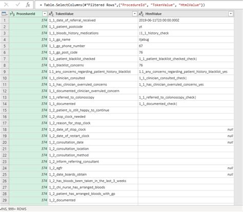Click null value in 1_2_date_of_stop_clock row
This screenshot has height=212, width=243.
pos(230,130)
